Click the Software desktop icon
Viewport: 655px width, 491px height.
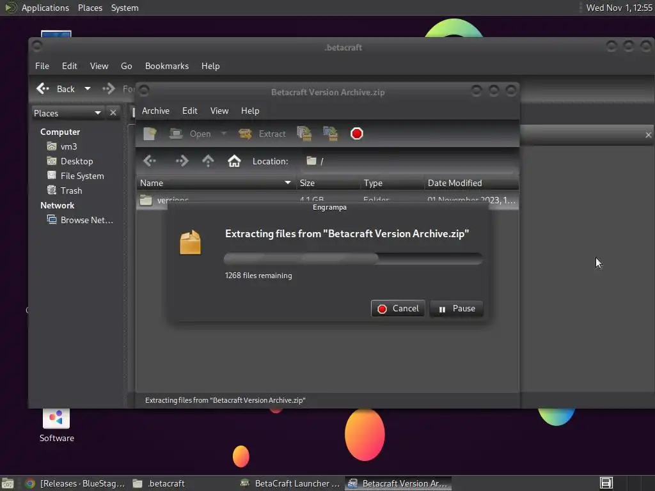pyautogui.click(x=56, y=425)
